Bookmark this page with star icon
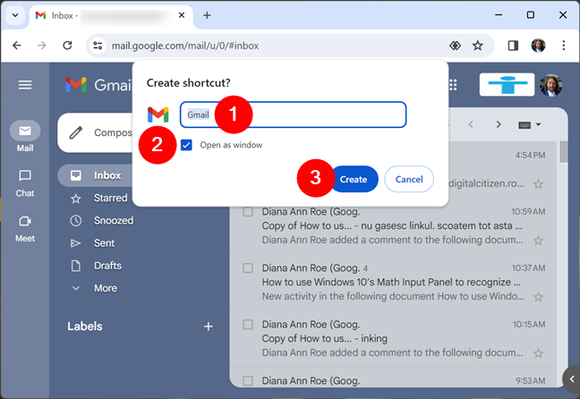The width and height of the screenshot is (580, 399). tap(478, 46)
